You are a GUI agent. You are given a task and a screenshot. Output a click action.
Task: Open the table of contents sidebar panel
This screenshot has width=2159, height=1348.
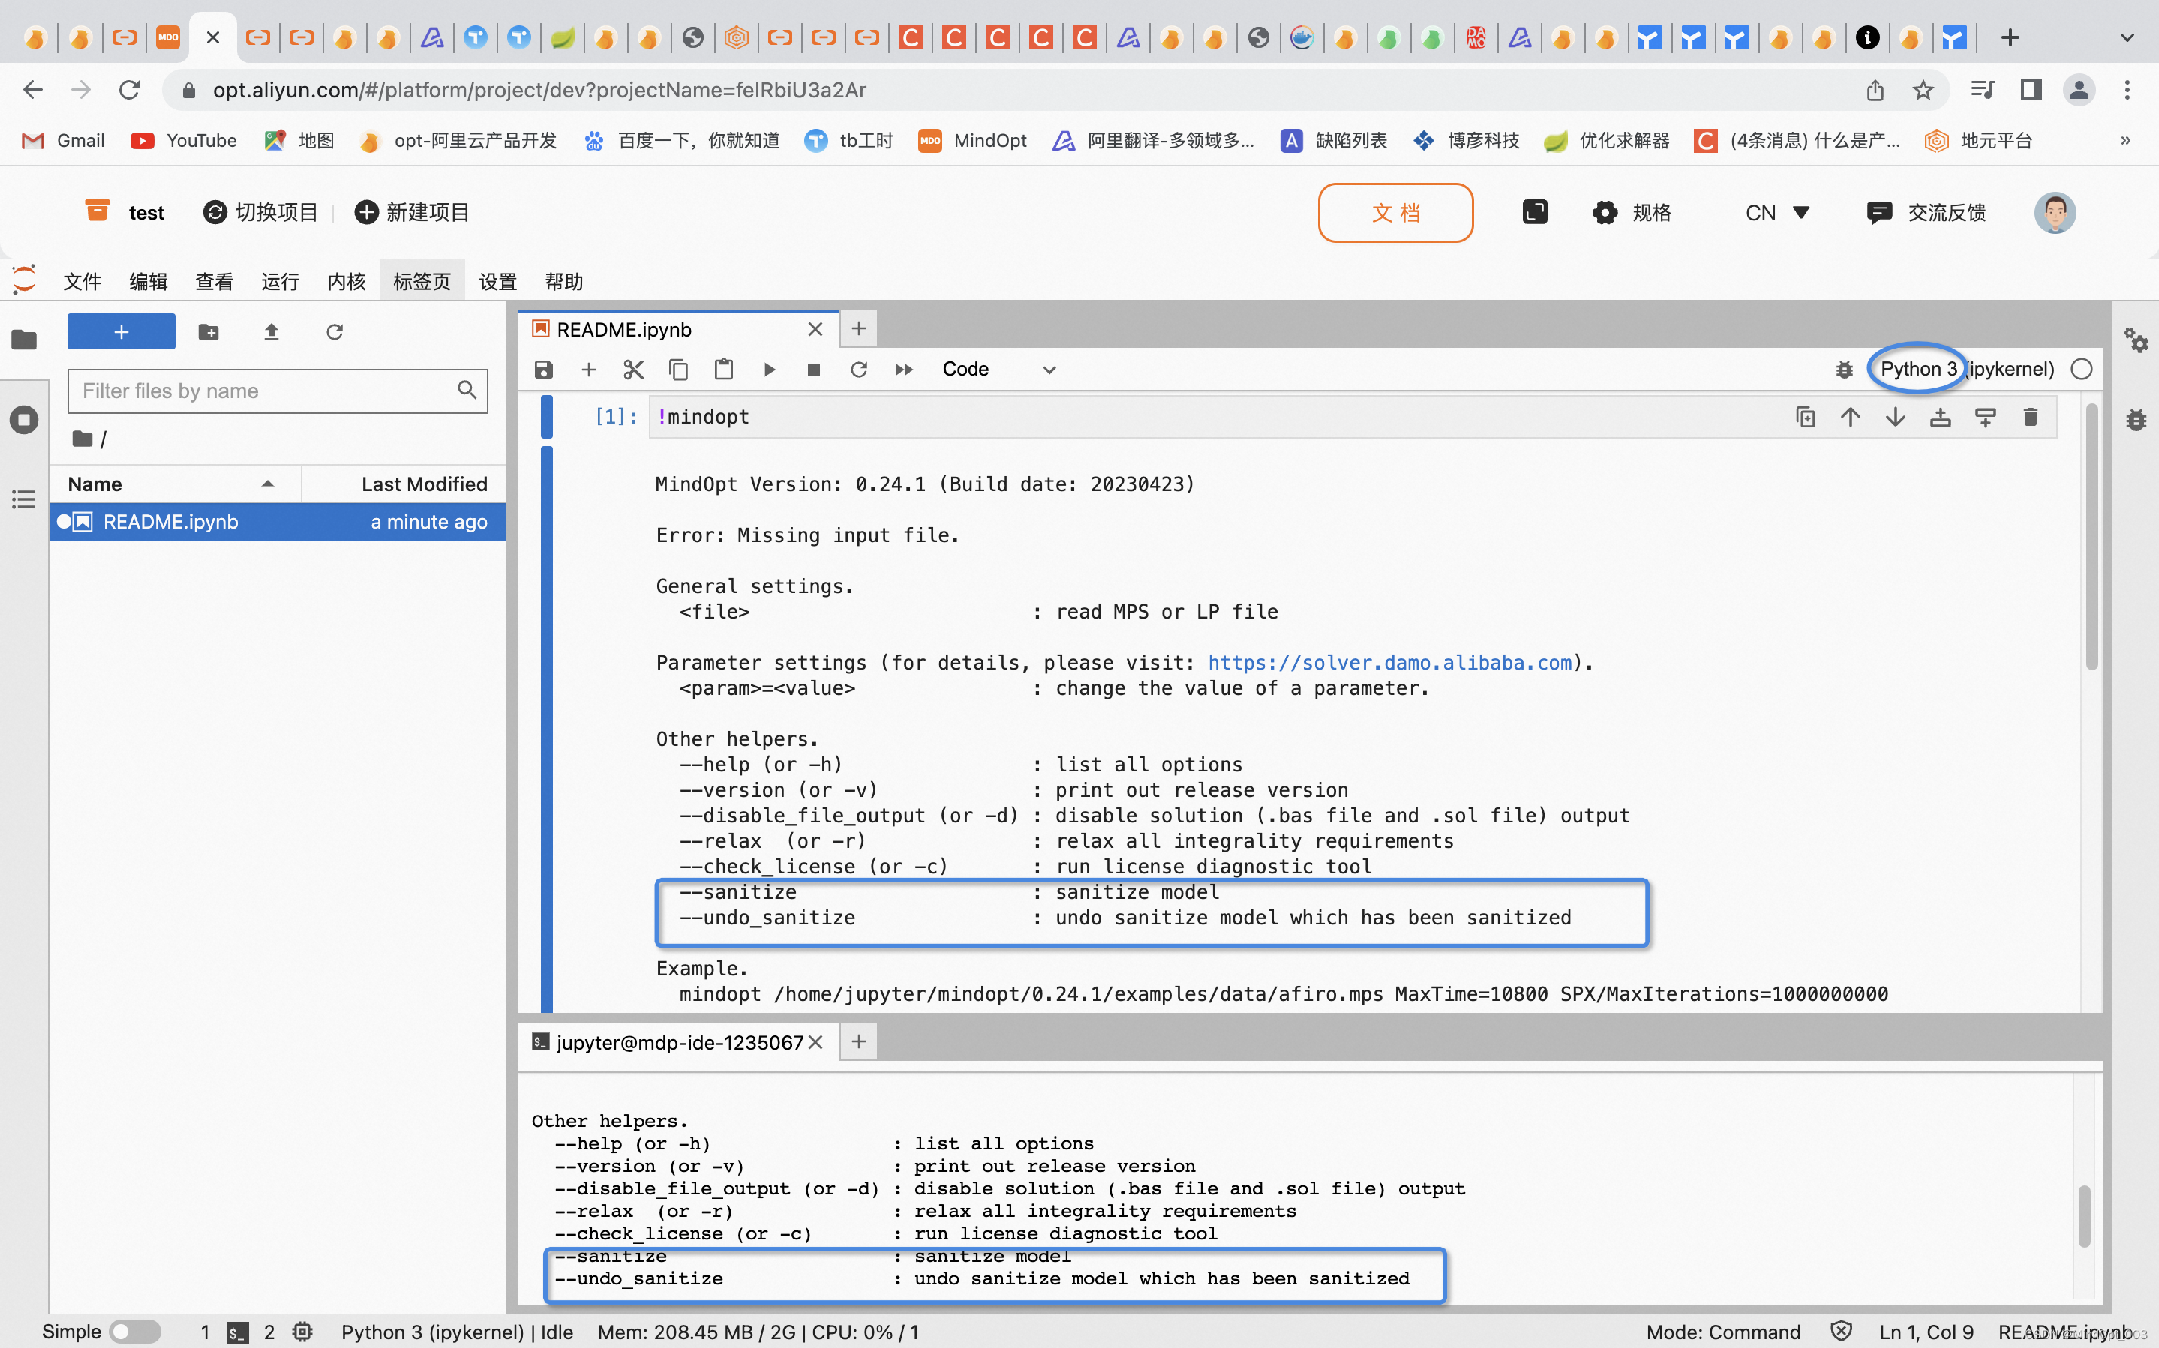(24, 499)
